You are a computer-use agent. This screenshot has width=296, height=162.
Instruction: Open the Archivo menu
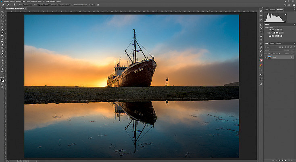6,1
